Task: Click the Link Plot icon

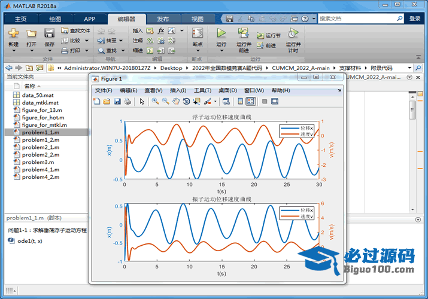Action: click(226, 102)
